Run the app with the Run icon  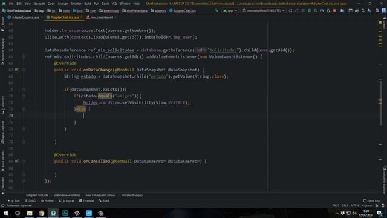coord(290,11)
